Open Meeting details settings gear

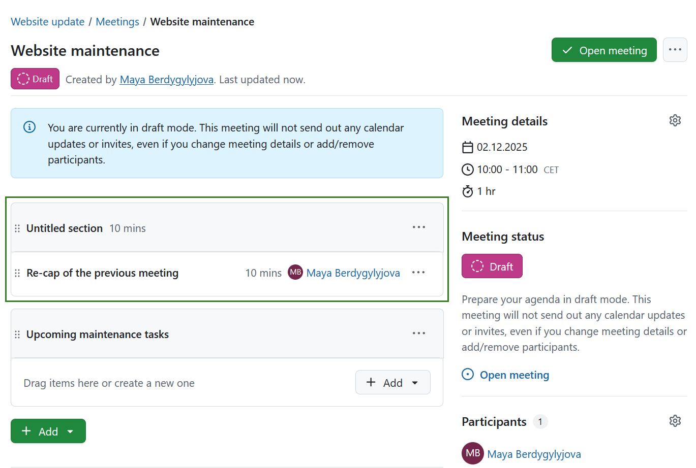[675, 121]
